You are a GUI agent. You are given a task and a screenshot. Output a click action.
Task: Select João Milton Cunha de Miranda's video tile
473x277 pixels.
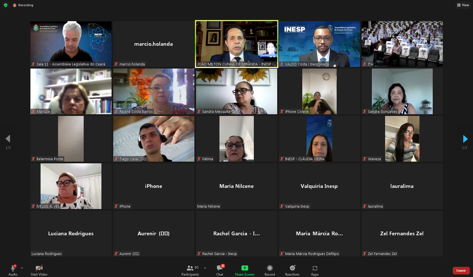(237, 44)
